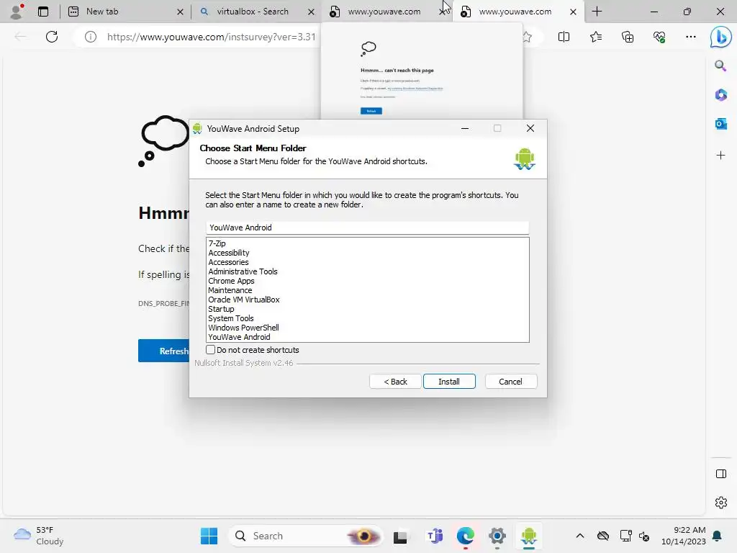Open network display icon in tray
The height and width of the screenshot is (553, 737).
point(625,536)
